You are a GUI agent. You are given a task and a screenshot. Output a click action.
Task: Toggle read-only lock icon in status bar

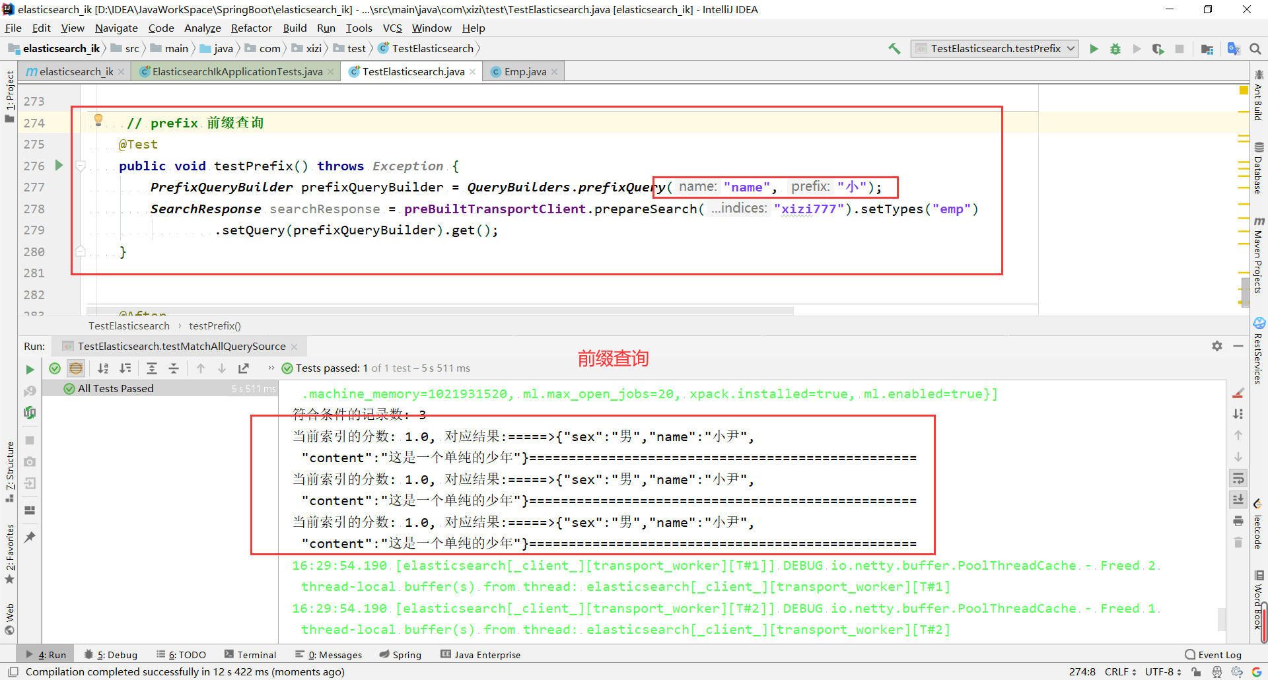click(x=1196, y=672)
